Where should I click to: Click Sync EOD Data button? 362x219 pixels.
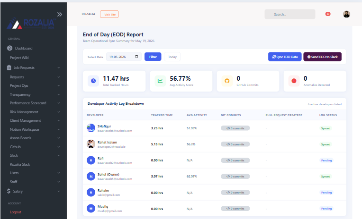[285, 57]
